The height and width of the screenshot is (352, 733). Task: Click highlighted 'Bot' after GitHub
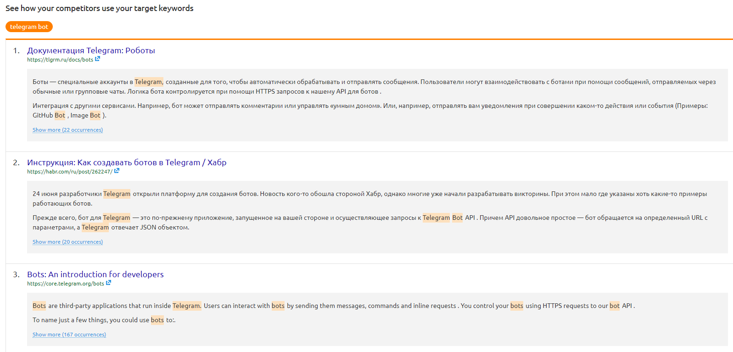tap(60, 115)
